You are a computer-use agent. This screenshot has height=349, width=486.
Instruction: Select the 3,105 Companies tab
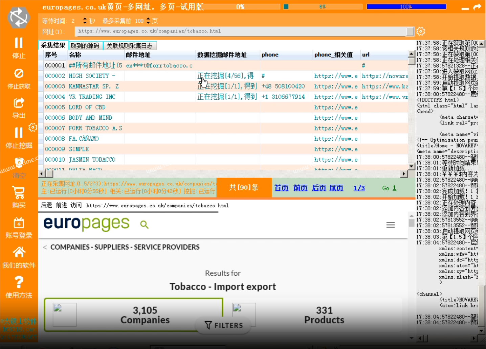[x=134, y=315]
